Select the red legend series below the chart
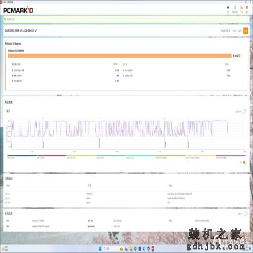This screenshot has width=253, height=253. [52, 156]
